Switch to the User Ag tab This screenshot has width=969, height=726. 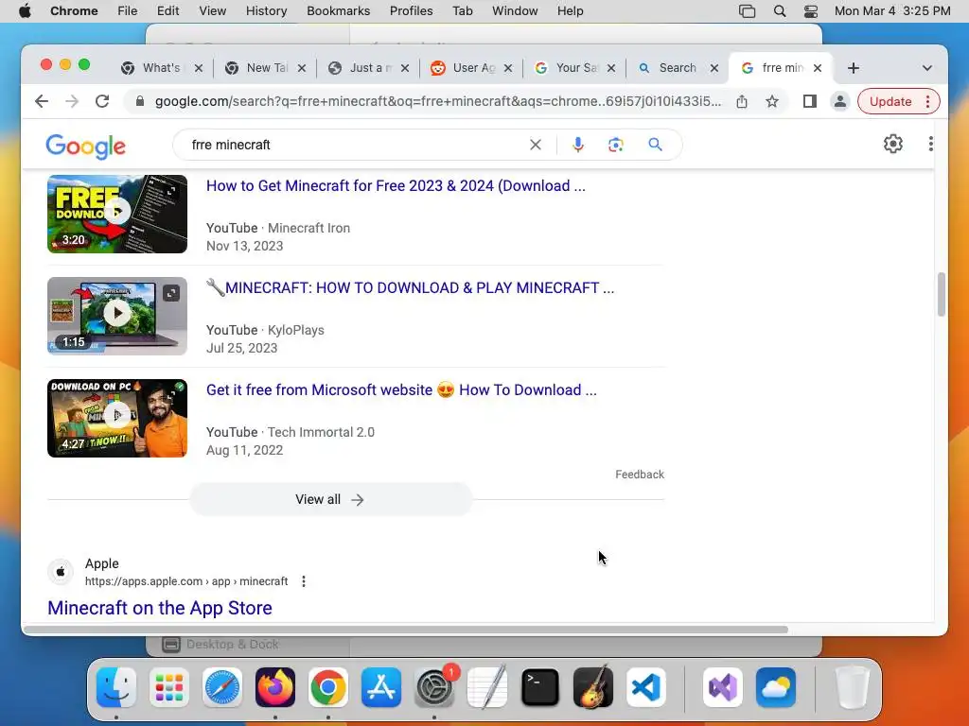point(473,68)
